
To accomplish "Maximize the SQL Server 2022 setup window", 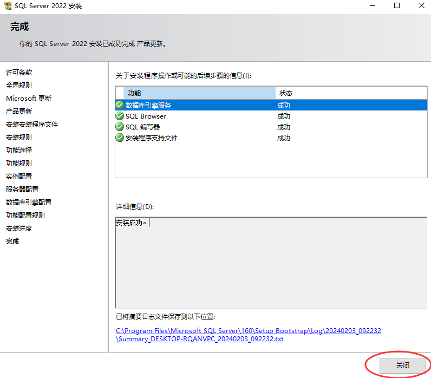I will (x=397, y=5).
